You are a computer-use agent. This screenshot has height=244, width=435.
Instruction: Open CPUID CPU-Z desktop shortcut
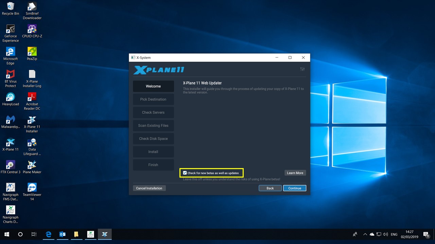(32, 31)
